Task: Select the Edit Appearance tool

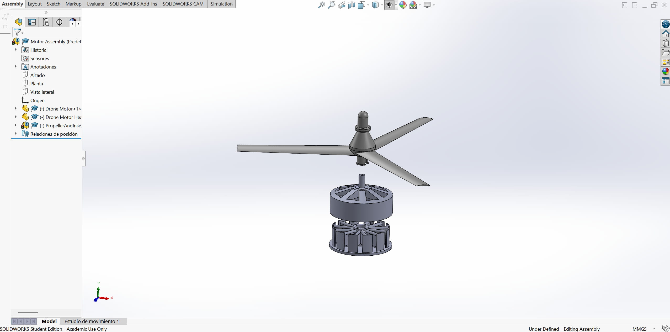Action: [x=403, y=5]
